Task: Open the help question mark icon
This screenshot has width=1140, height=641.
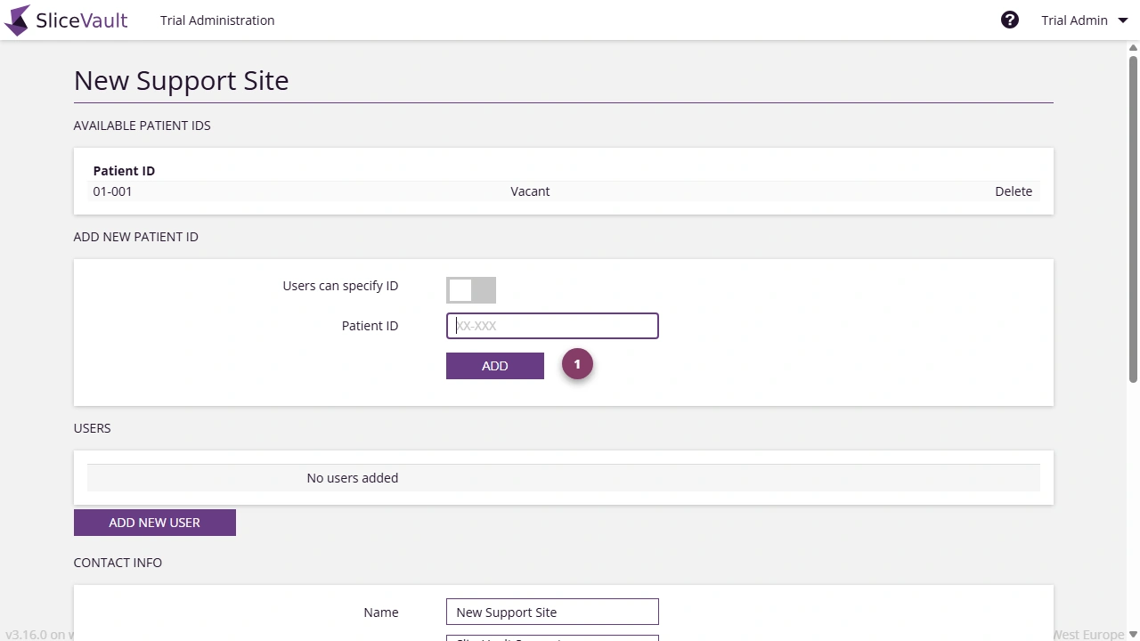Action: pyautogui.click(x=1009, y=19)
